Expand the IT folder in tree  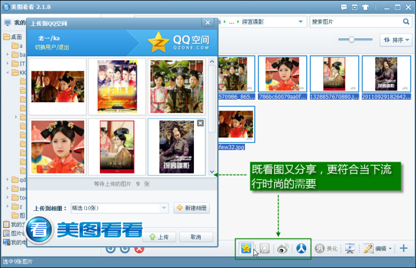(x=7, y=63)
